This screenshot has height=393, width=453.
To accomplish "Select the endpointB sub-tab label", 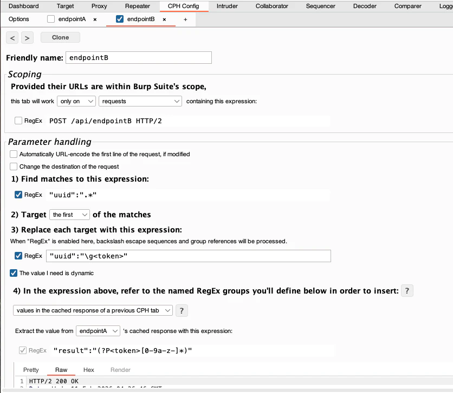I will 141,19.
